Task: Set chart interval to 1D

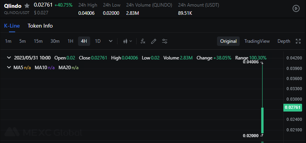Action: tap(98, 41)
